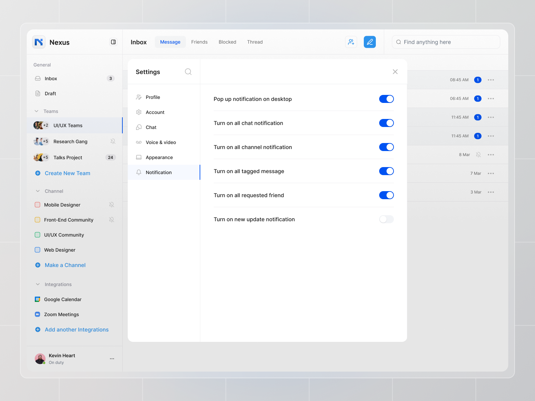
Task: Unmute notifications for Research Gang
Action: (113, 141)
